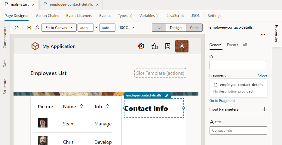
Task: Select the All properties tab
Action: tap(245, 45)
